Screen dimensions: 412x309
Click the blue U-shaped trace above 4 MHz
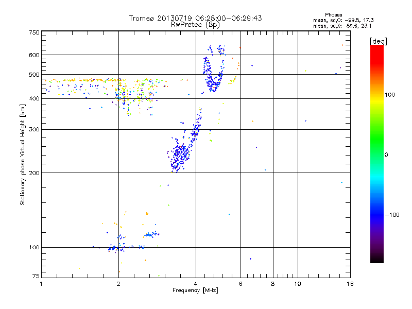click(214, 69)
